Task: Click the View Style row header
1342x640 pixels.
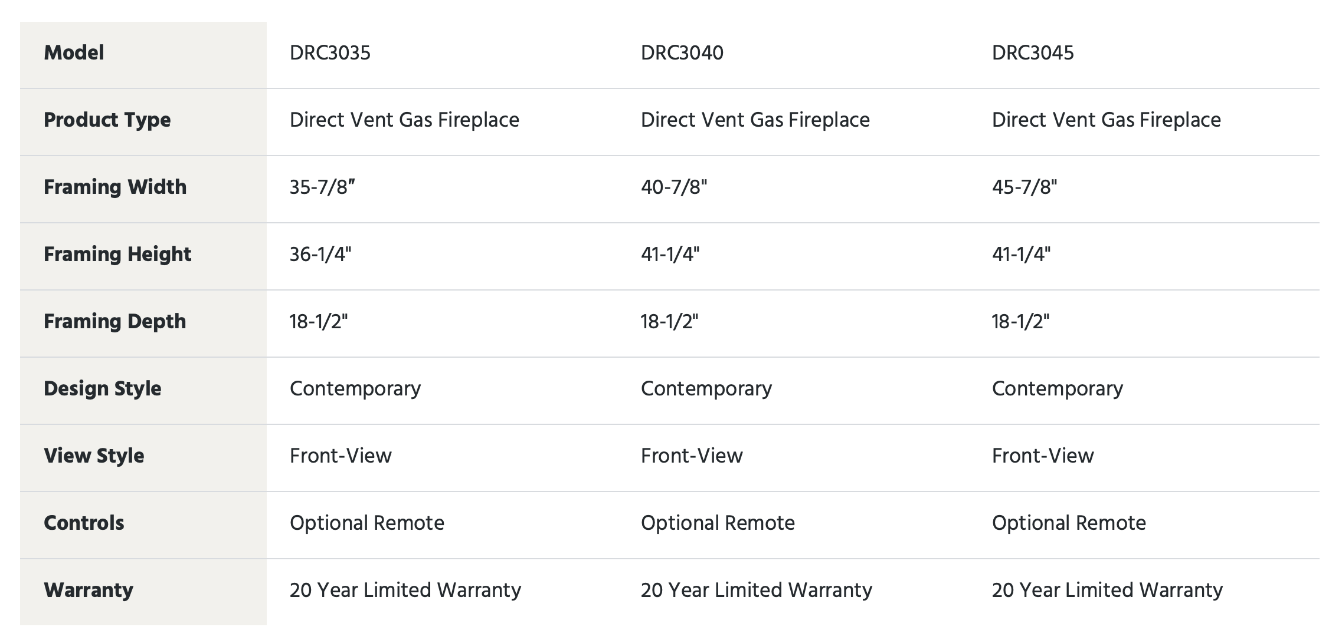Action: (x=94, y=456)
